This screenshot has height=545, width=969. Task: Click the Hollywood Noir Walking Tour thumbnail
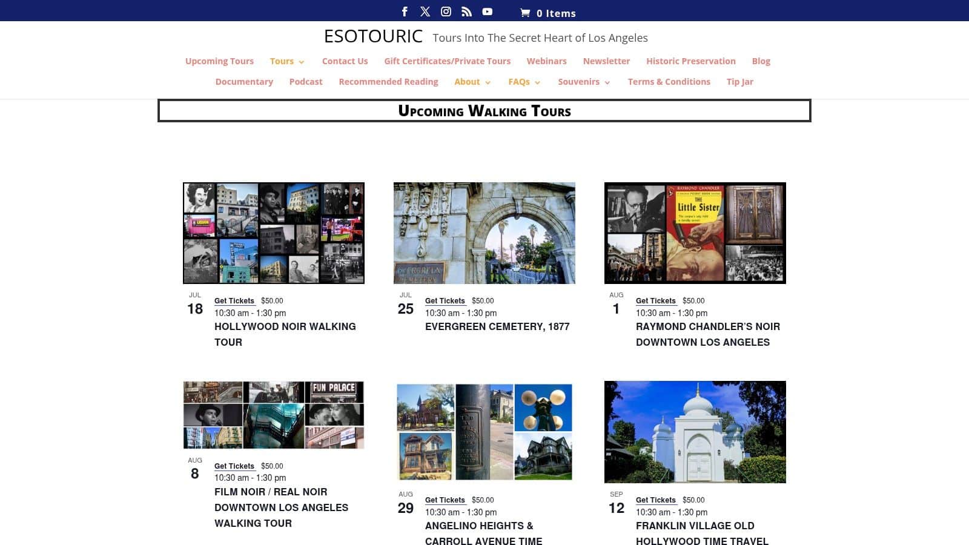[274, 233]
